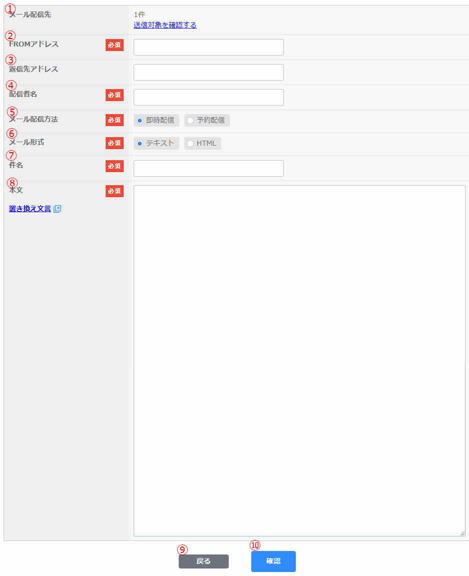Click the body textarea resize handle
This screenshot has width=469, height=576.
[x=462, y=533]
